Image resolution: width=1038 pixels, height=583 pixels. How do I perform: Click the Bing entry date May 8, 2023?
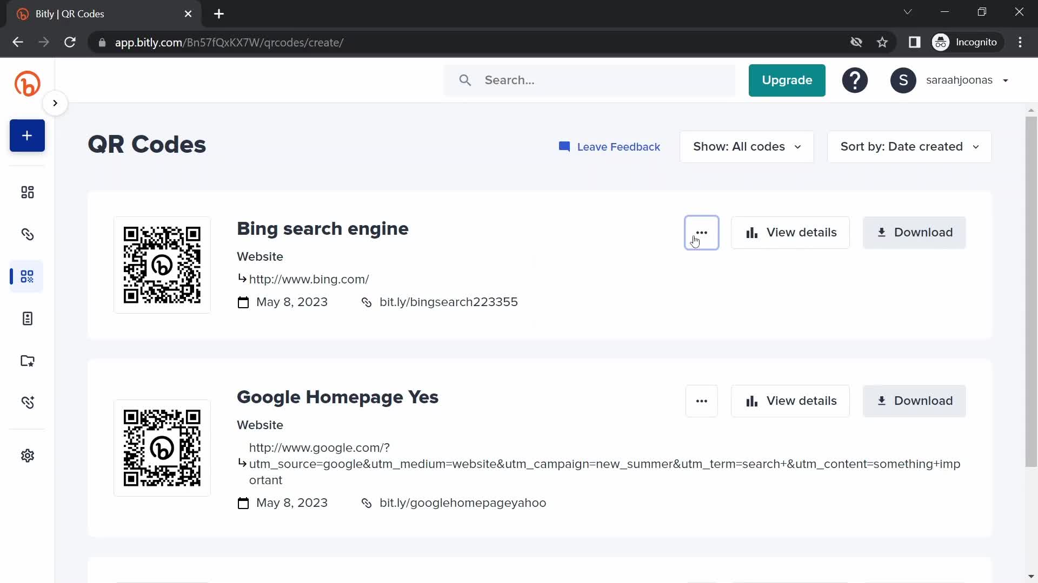pos(292,302)
